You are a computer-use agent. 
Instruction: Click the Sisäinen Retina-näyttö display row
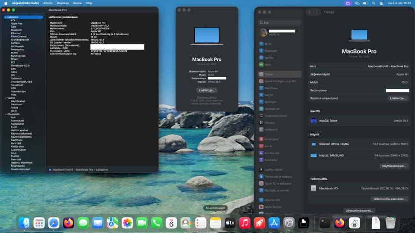click(359, 144)
